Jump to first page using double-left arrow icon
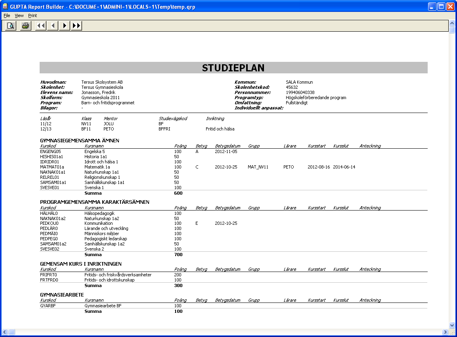This screenshot has height=337, width=457. 40,25
